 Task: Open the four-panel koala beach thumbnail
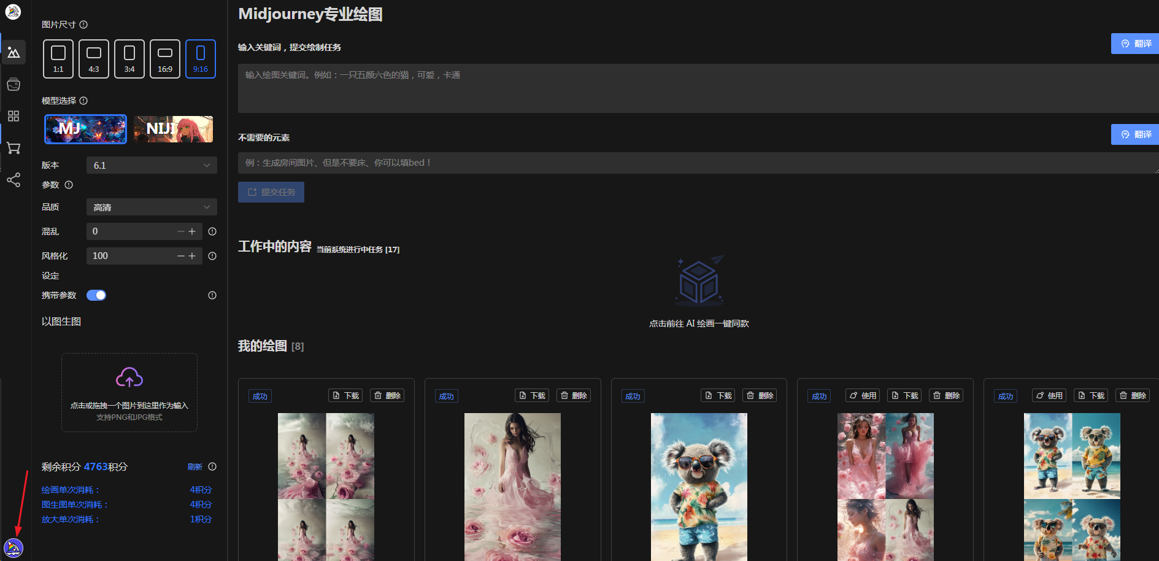[1072, 487]
